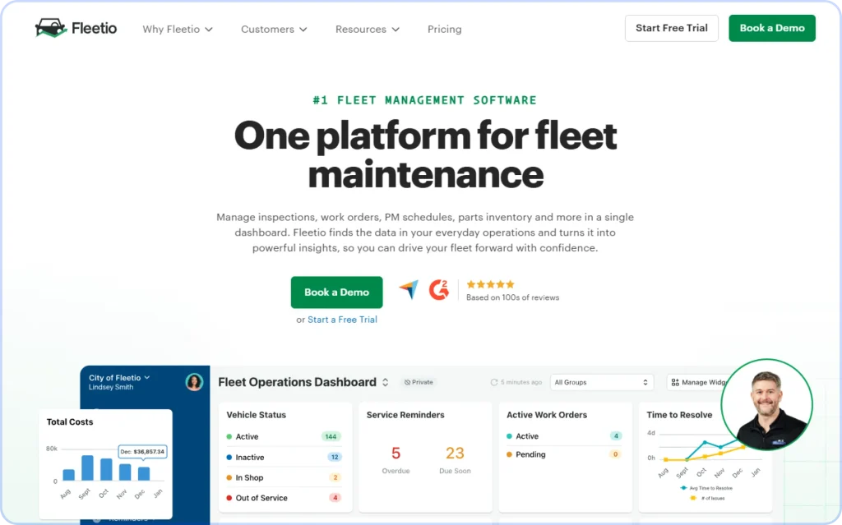Screen dimensions: 842x525
Task: Click the Capterra arrow logo icon
Action: point(409,289)
